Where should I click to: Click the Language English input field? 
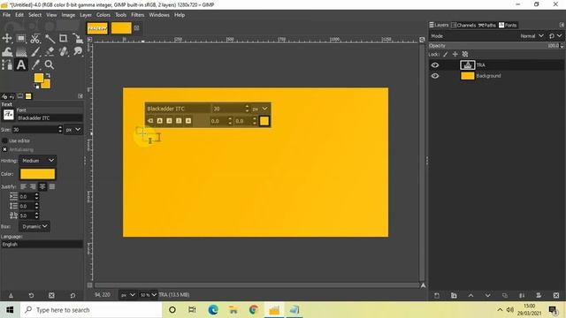click(x=42, y=245)
